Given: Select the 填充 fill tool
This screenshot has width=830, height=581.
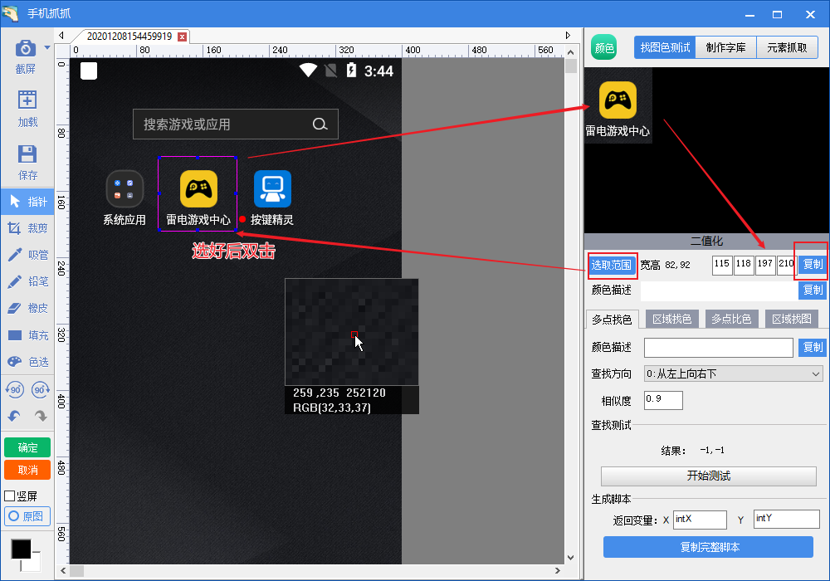Looking at the screenshot, I should 27,335.
